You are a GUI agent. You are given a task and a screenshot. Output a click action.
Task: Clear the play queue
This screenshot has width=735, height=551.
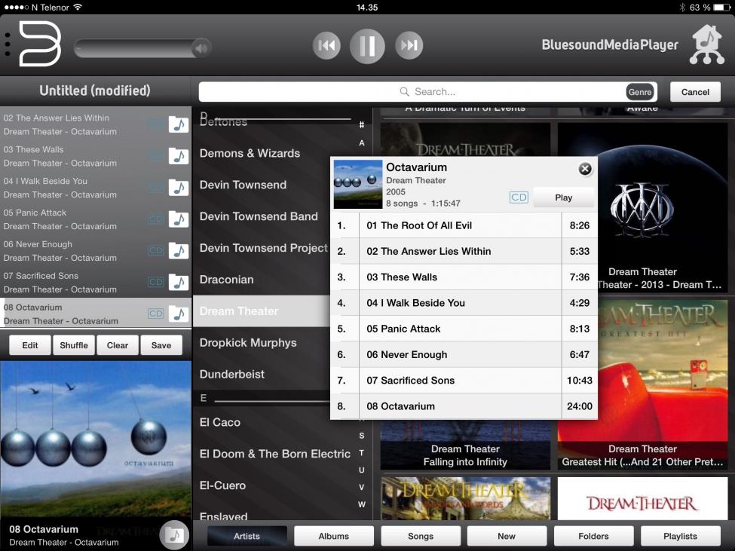[x=117, y=345]
